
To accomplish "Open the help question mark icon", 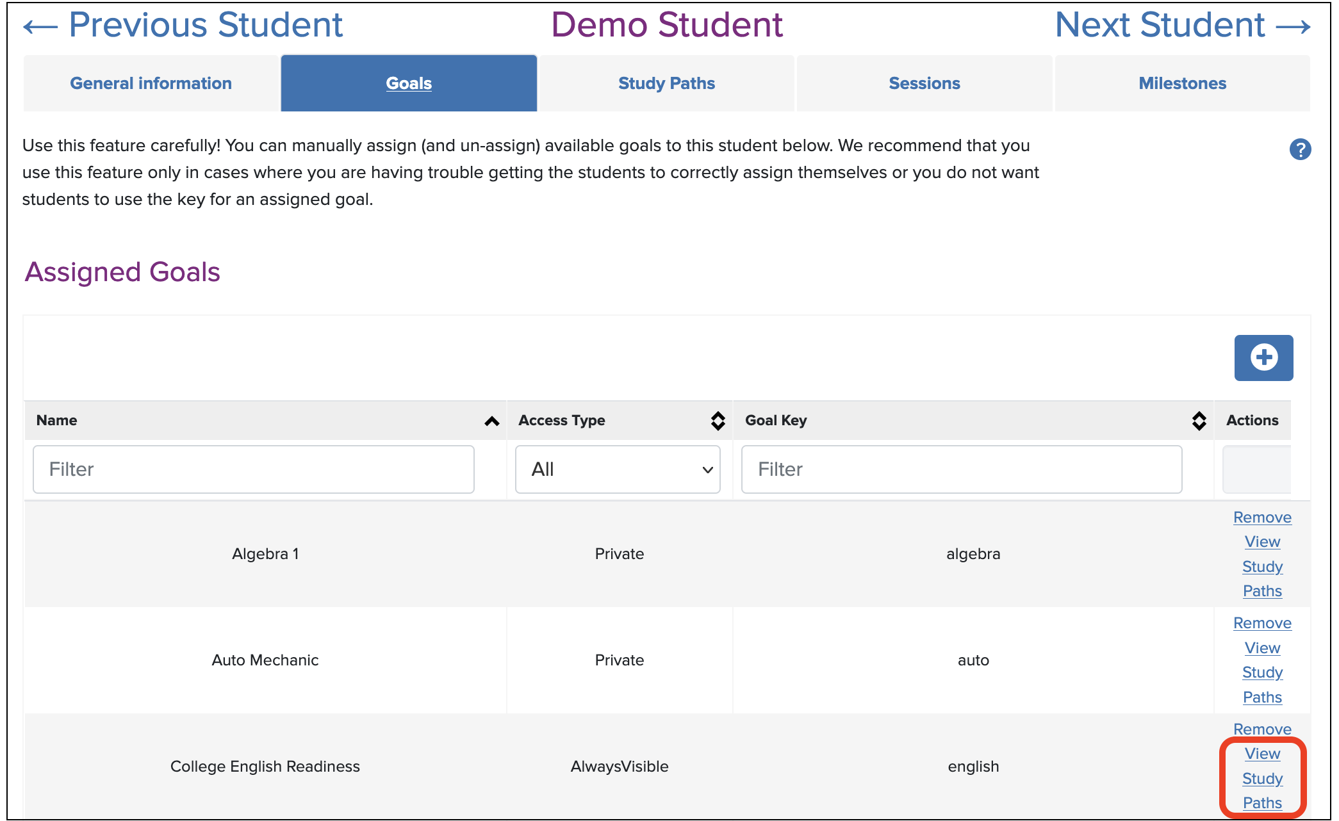I will 1300,149.
